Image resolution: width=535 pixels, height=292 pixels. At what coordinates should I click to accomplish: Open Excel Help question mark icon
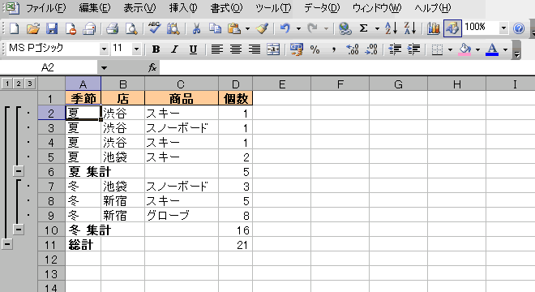tap(519, 28)
